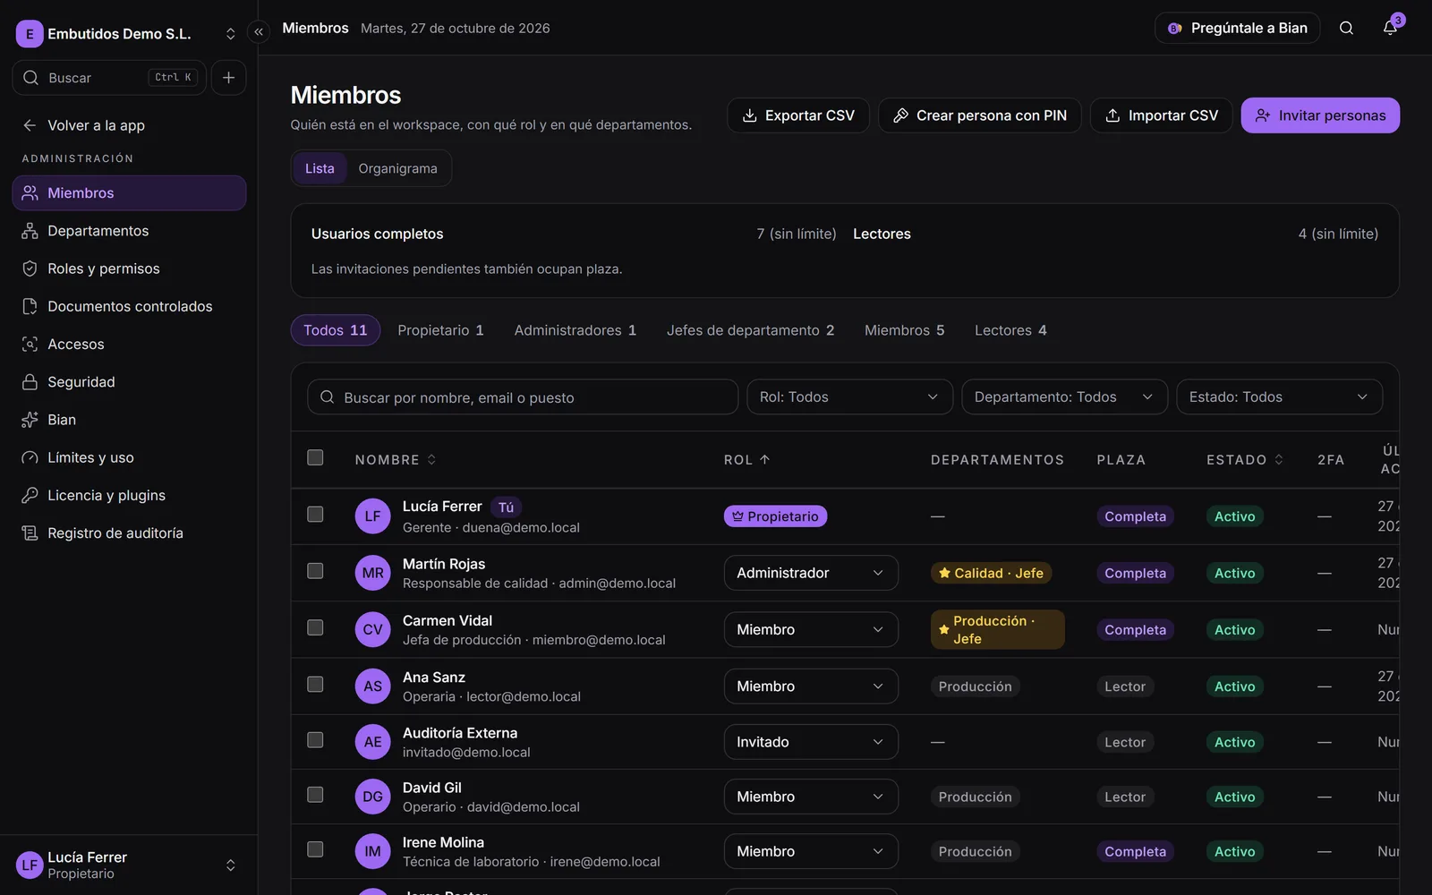Select the Ana Sanz row checkbox

tap(315, 684)
